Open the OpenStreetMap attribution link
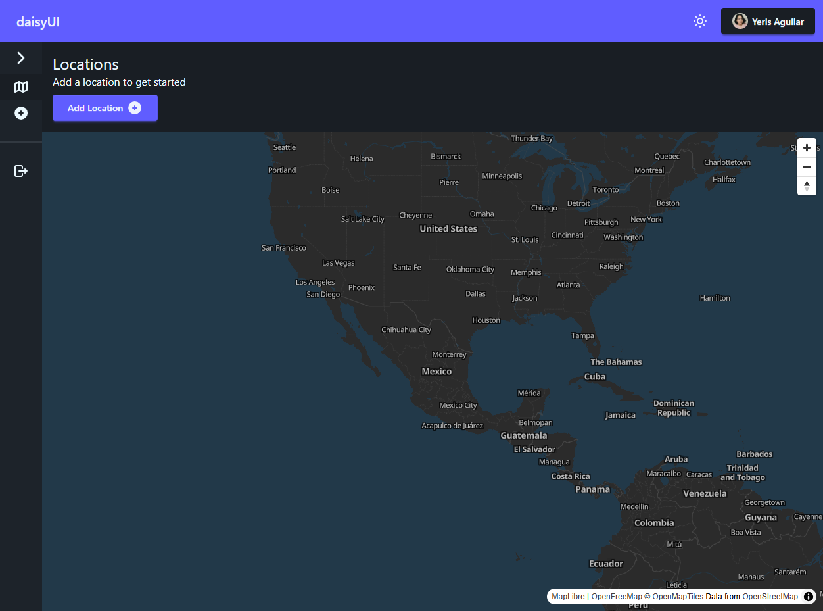Viewport: 823px width, 611px height. coord(770,597)
